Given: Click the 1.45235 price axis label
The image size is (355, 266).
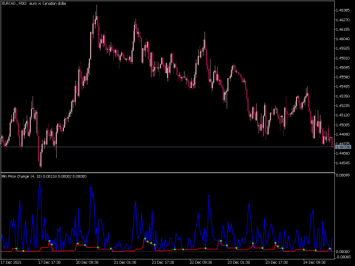Looking at the screenshot, I should pos(343,106).
